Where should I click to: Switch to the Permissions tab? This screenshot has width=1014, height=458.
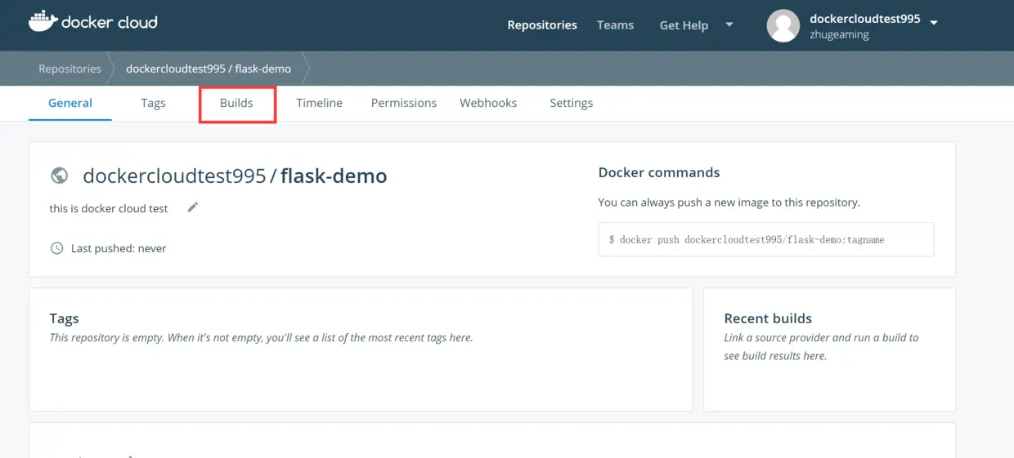click(x=404, y=103)
